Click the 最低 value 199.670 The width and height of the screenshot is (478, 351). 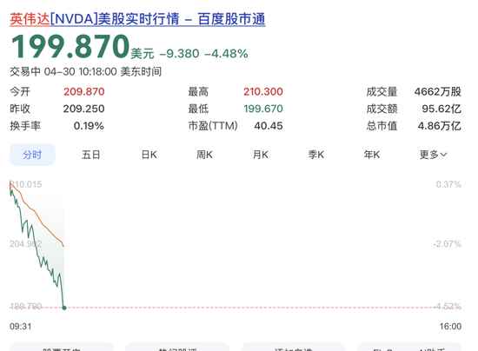click(x=263, y=109)
